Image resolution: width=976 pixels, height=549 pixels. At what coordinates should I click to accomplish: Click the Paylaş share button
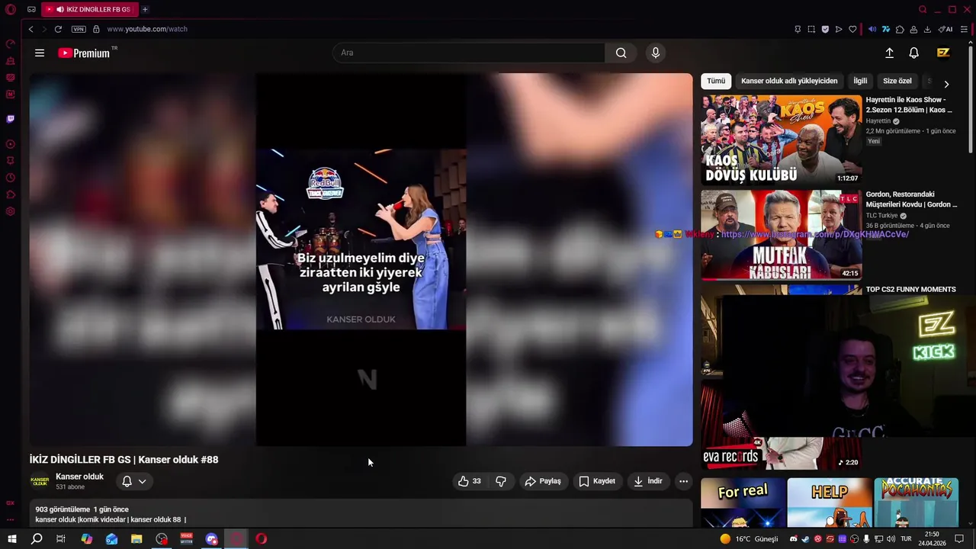(x=543, y=481)
